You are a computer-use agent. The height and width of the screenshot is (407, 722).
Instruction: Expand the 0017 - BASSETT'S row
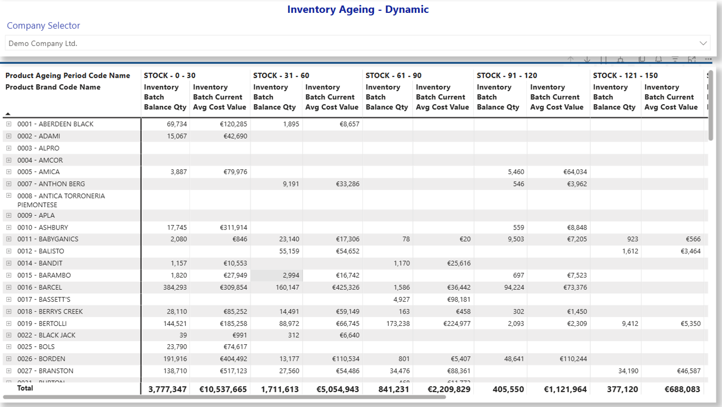(9, 299)
